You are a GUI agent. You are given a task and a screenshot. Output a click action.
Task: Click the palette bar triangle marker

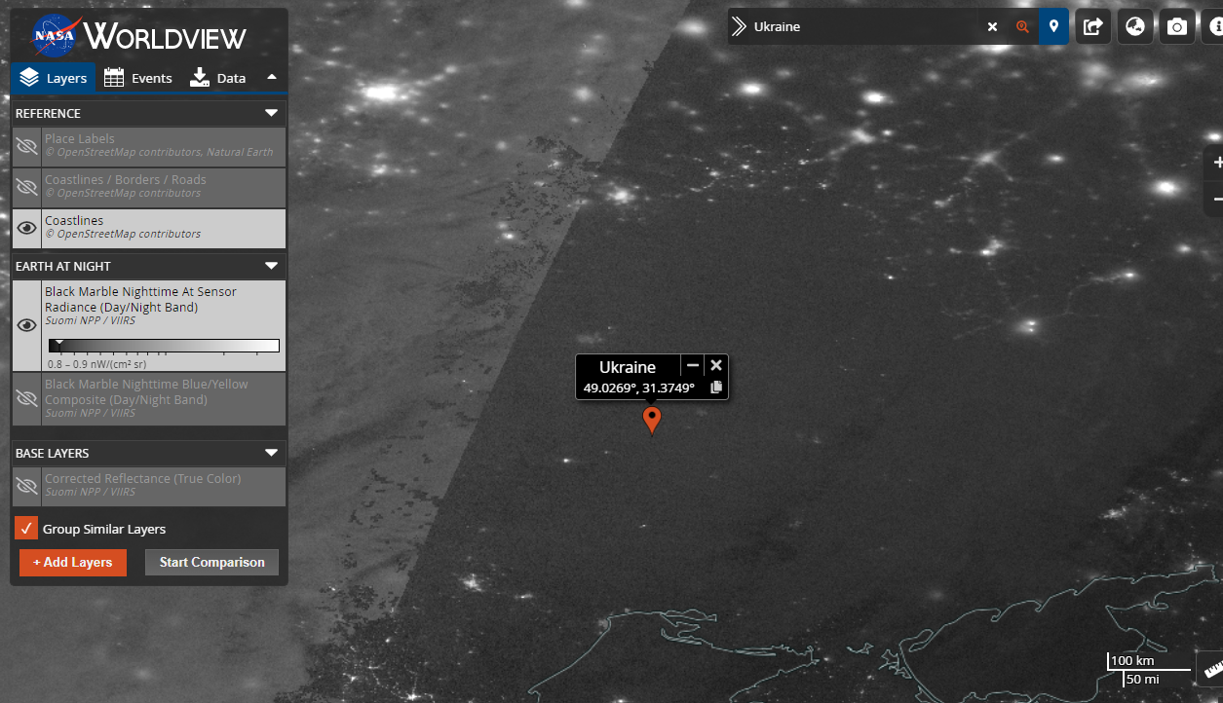[x=57, y=343]
